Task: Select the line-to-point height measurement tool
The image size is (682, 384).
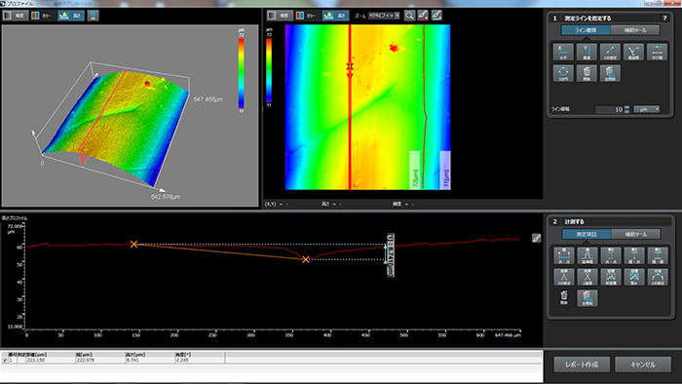Action: point(634,255)
